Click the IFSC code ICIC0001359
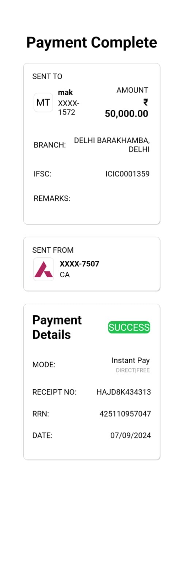 [127, 174]
